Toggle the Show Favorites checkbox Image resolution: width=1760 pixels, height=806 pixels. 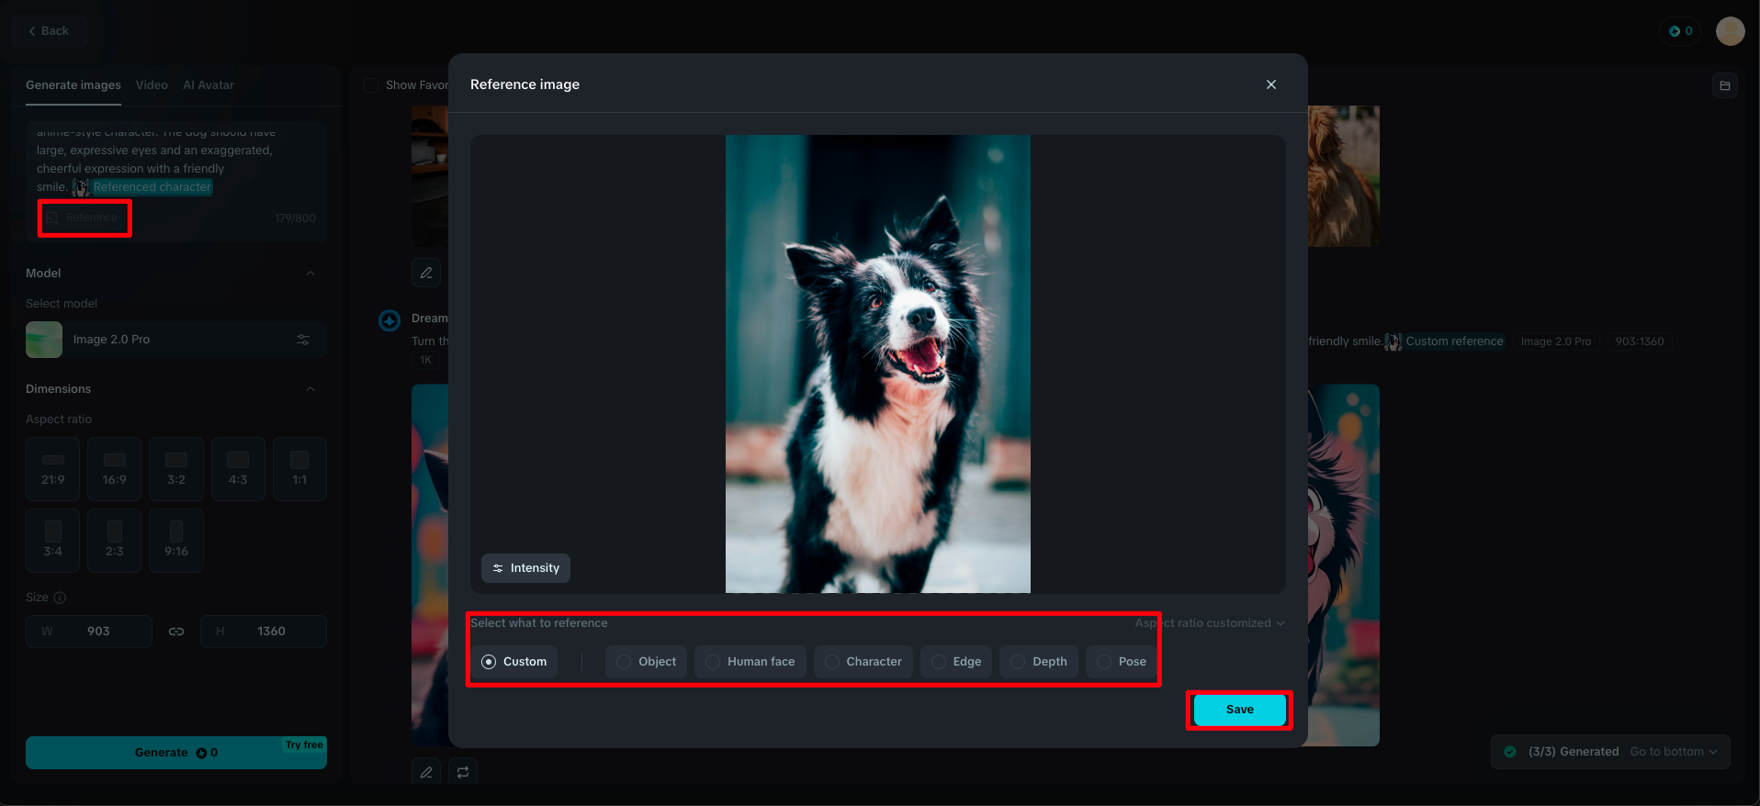tap(371, 85)
